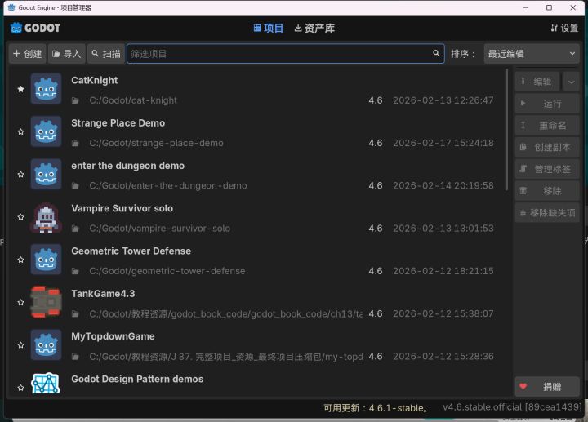
Task: Click the 可用更新 4.6.1-stable update link
Action: click(376, 407)
